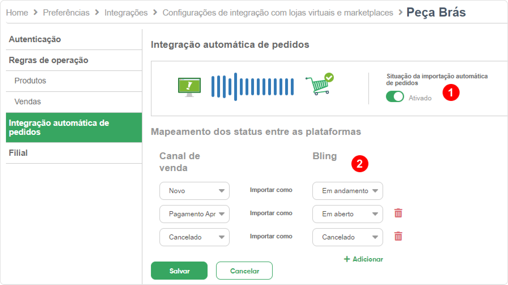
Task: Open Regras de operação section
Action: 74,60
